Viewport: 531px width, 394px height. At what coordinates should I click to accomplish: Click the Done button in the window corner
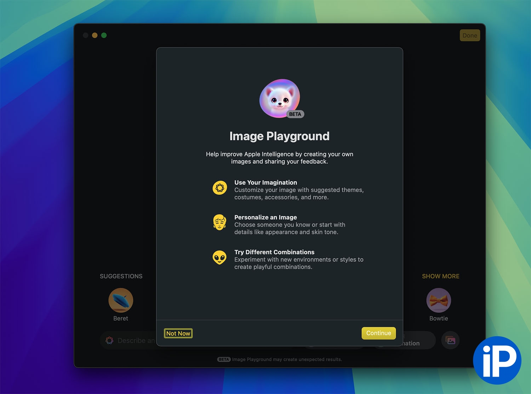pyautogui.click(x=470, y=35)
